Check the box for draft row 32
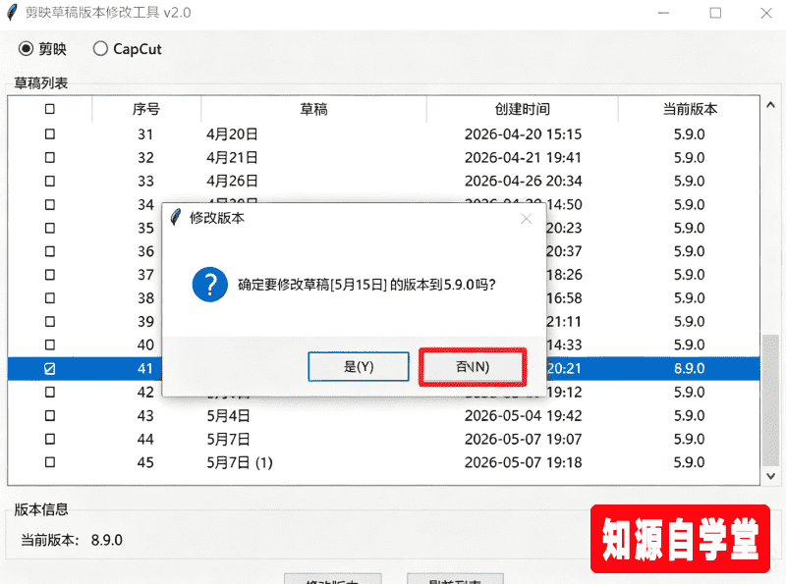The height and width of the screenshot is (584, 786). pyautogui.click(x=50, y=157)
